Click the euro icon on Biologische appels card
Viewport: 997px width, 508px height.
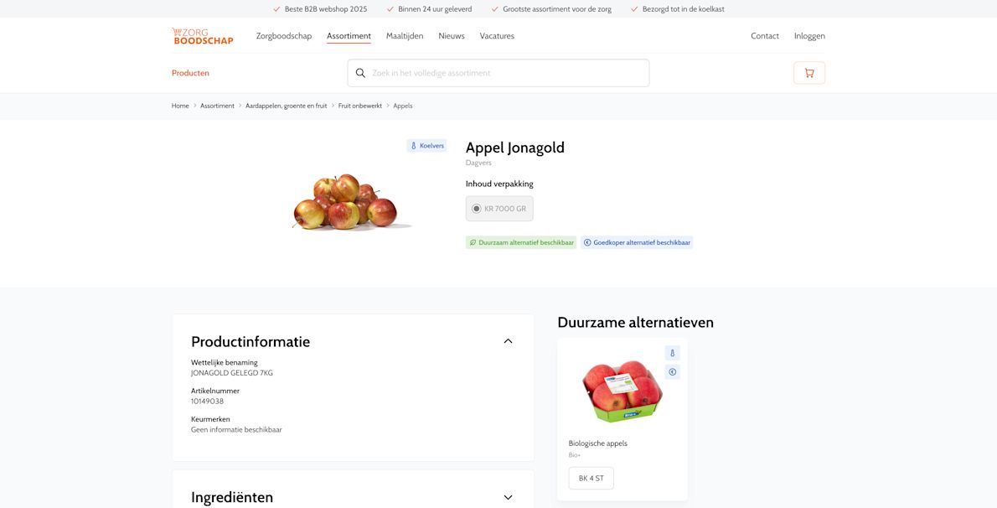tap(672, 370)
